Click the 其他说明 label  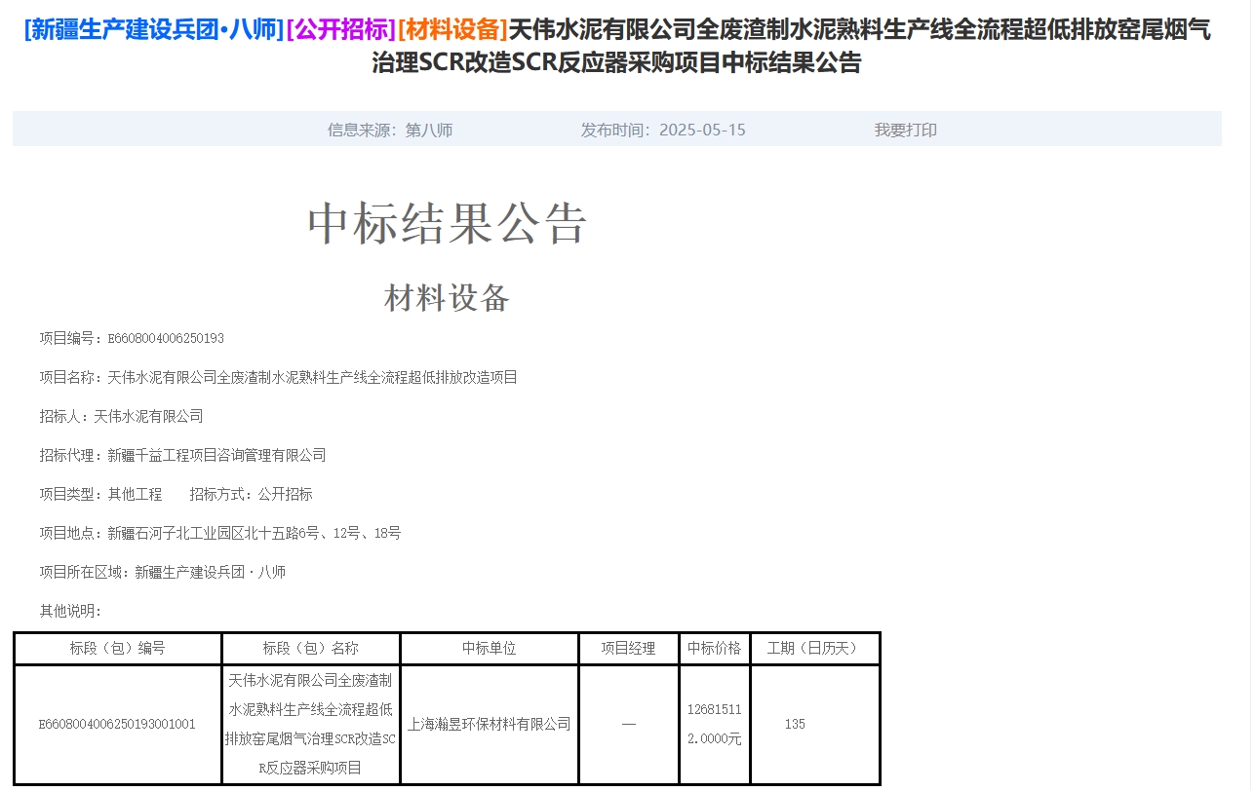(70, 611)
